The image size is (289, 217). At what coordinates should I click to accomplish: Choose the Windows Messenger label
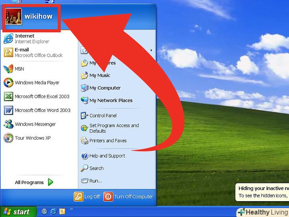pos(35,124)
